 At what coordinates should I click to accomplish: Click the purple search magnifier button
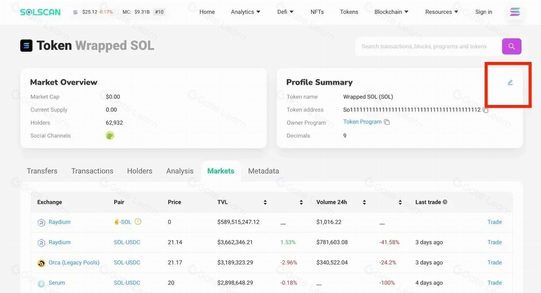[x=511, y=46]
